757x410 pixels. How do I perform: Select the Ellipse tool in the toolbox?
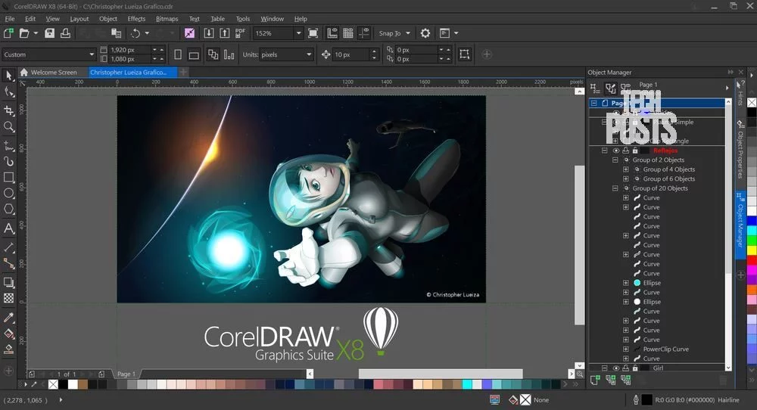click(x=8, y=194)
